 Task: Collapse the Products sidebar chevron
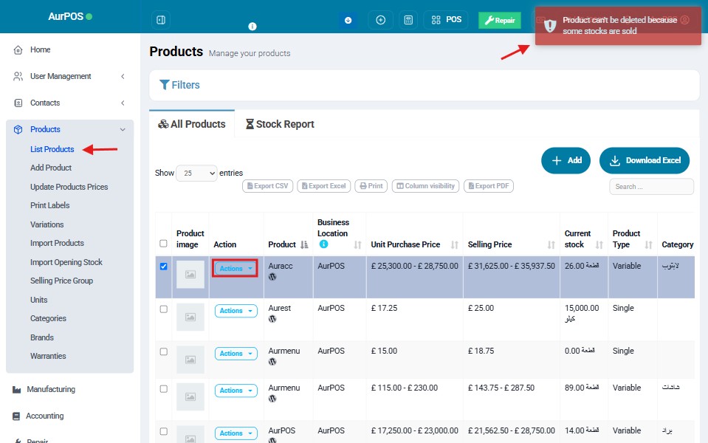pyautogui.click(x=123, y=130)
